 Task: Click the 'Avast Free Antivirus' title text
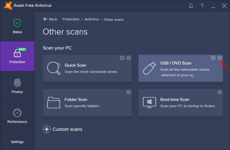32,6
